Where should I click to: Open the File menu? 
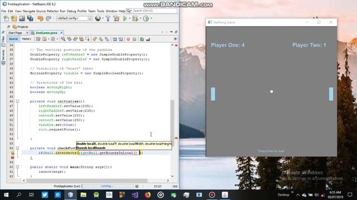(4, 11)
